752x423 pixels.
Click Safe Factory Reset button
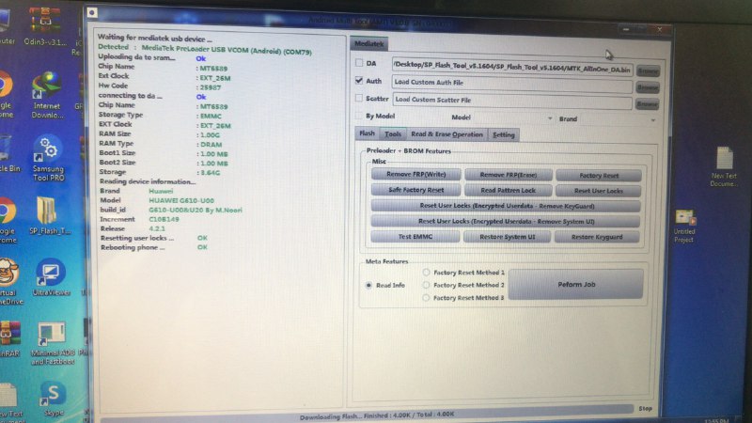tap(415, 190)
